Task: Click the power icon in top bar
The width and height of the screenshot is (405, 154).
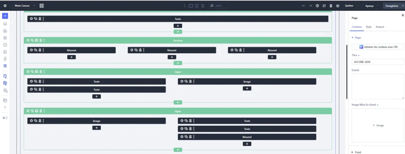Action: [x=338, y=6]
